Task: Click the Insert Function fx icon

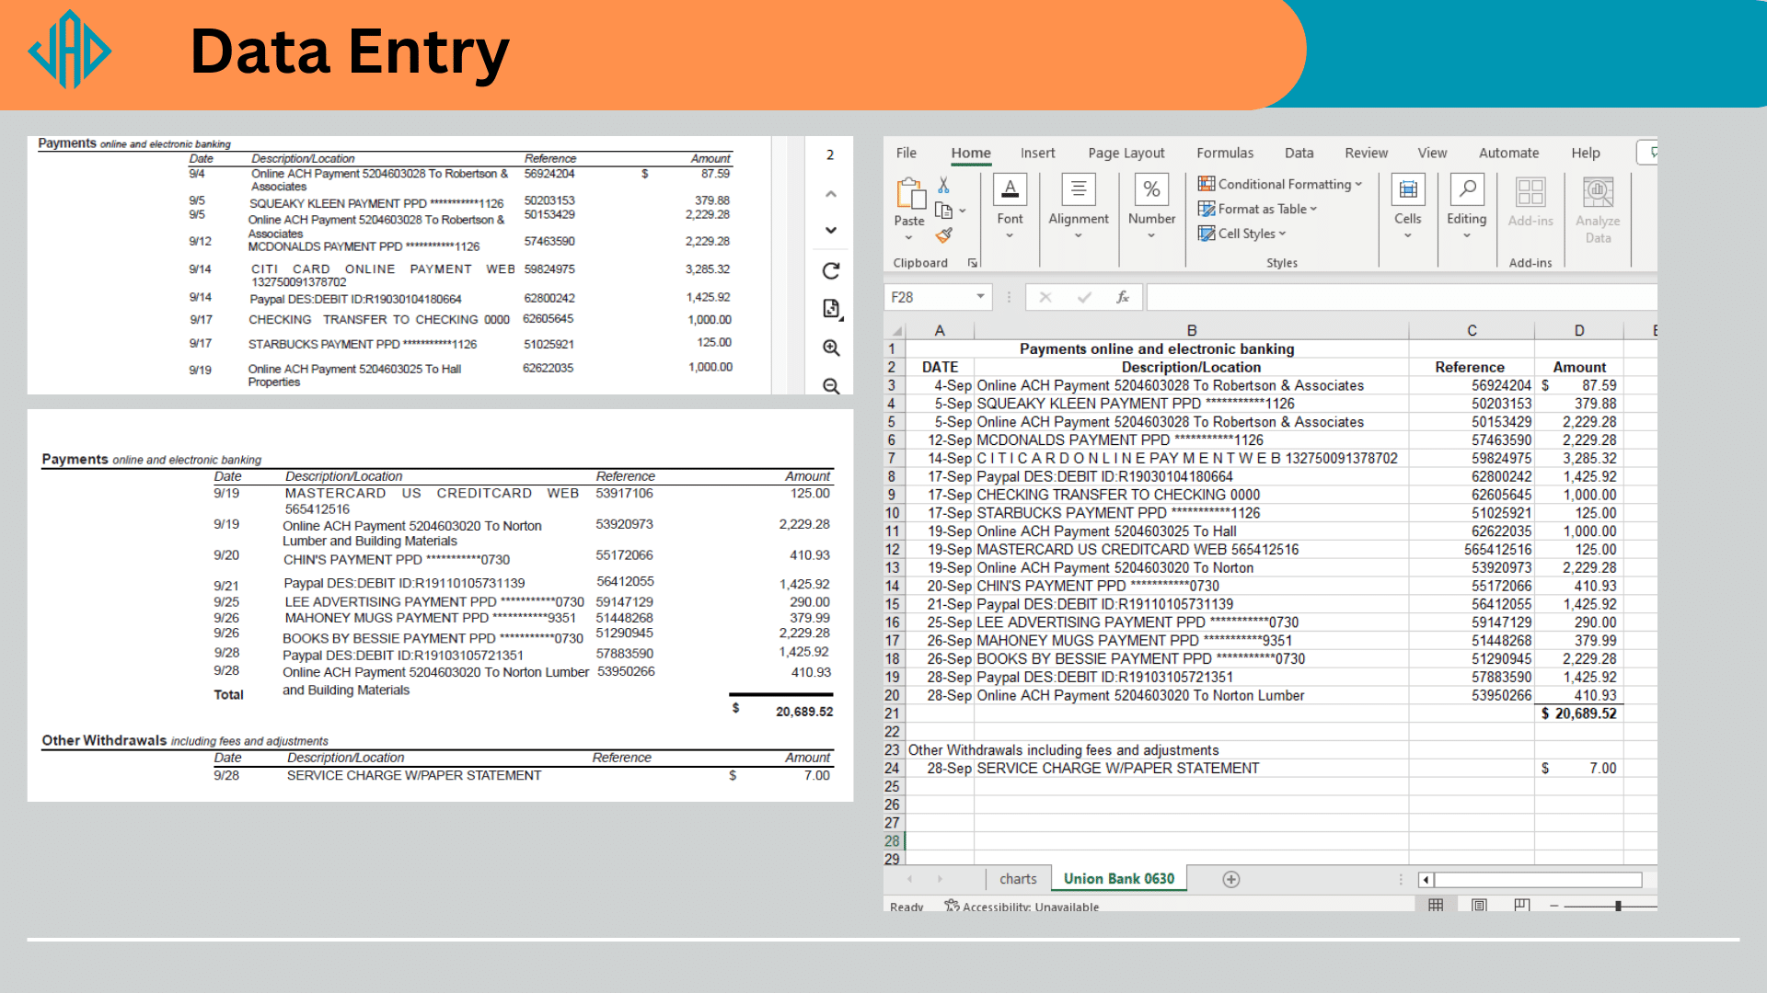Action: (x=1123, y=297)
